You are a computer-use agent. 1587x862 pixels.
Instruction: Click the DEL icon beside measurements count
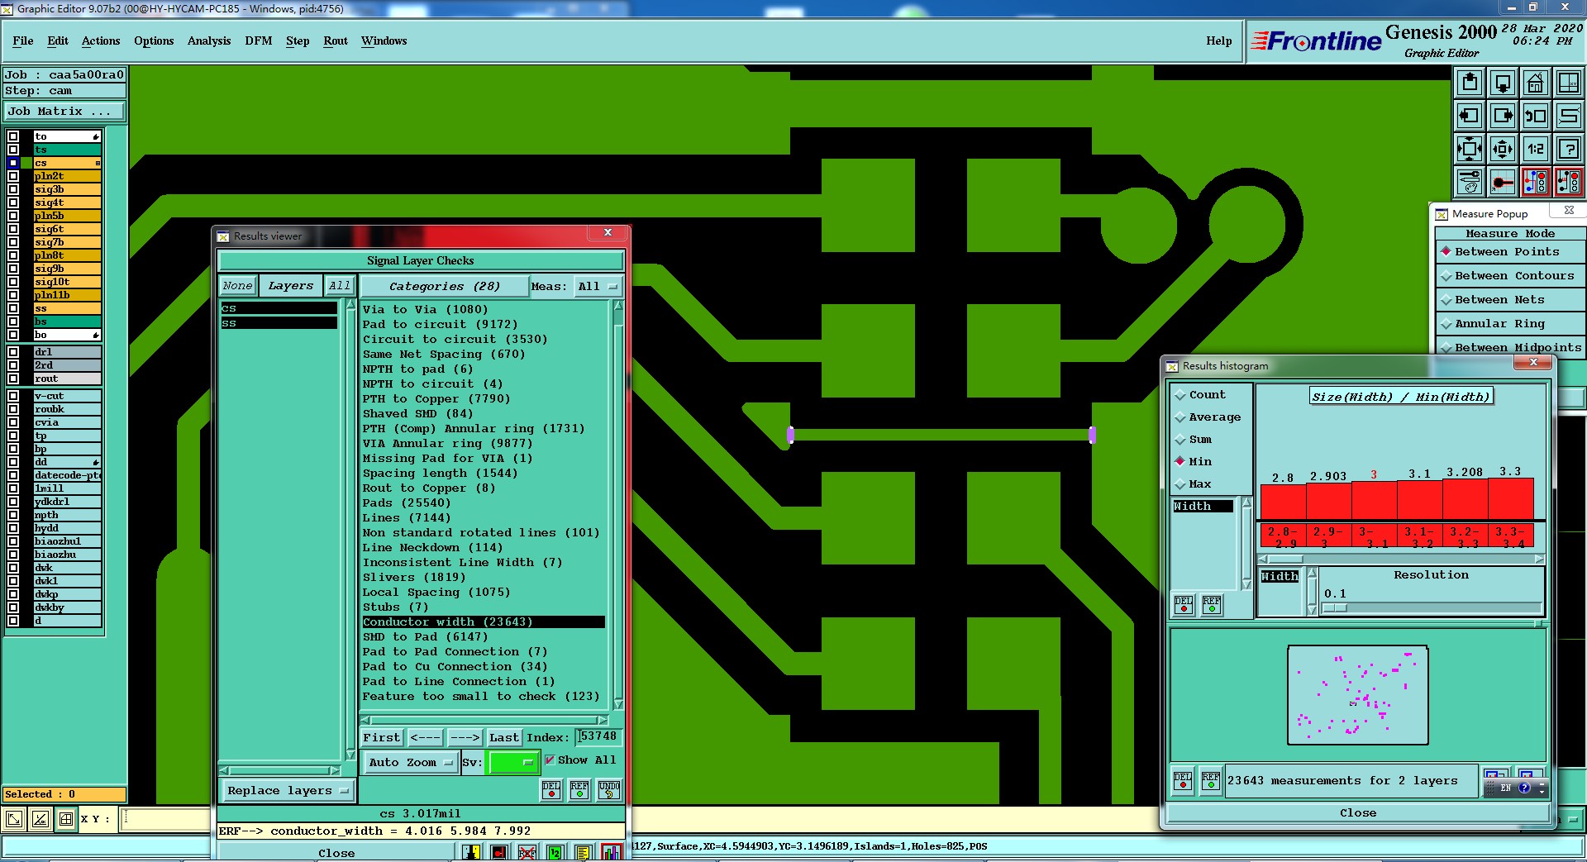pyautogui.click(x=1183, y=780)
